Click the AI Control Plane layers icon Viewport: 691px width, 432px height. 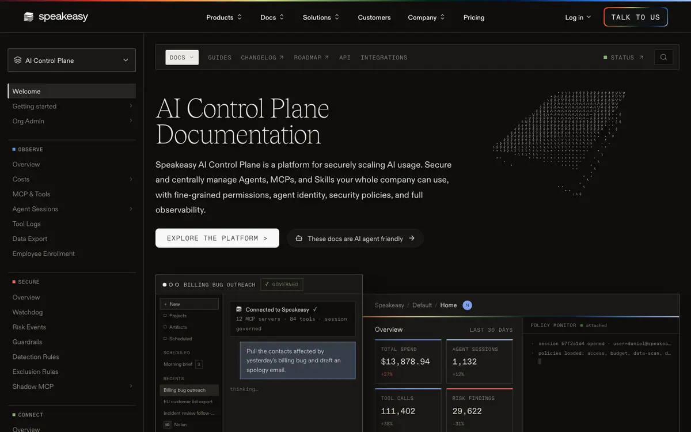coord(18,60)
